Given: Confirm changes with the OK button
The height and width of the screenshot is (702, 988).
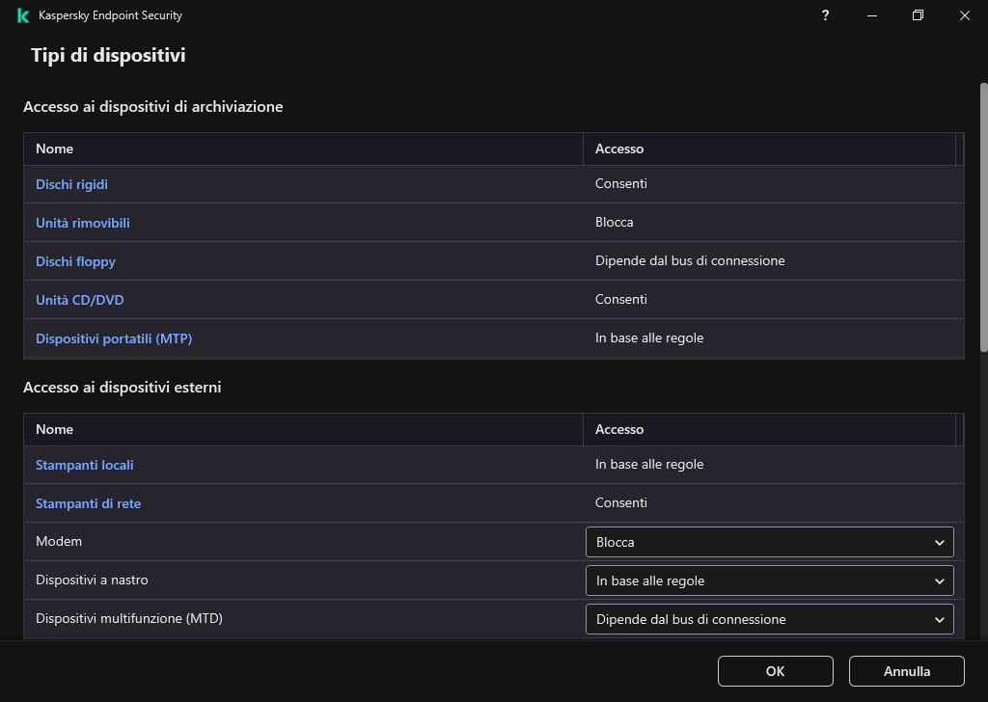Looking at the screenshot, I should (x=775, y=671).
